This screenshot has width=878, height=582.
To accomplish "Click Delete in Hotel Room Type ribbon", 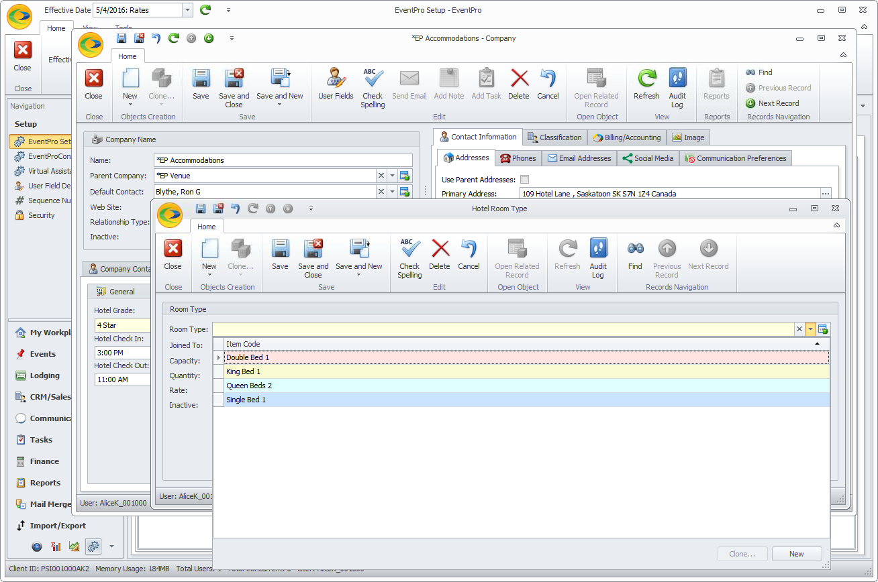I will 440,255.
